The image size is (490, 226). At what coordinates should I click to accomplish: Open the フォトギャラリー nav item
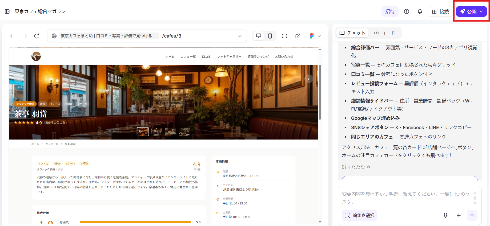tap(229, 57)
